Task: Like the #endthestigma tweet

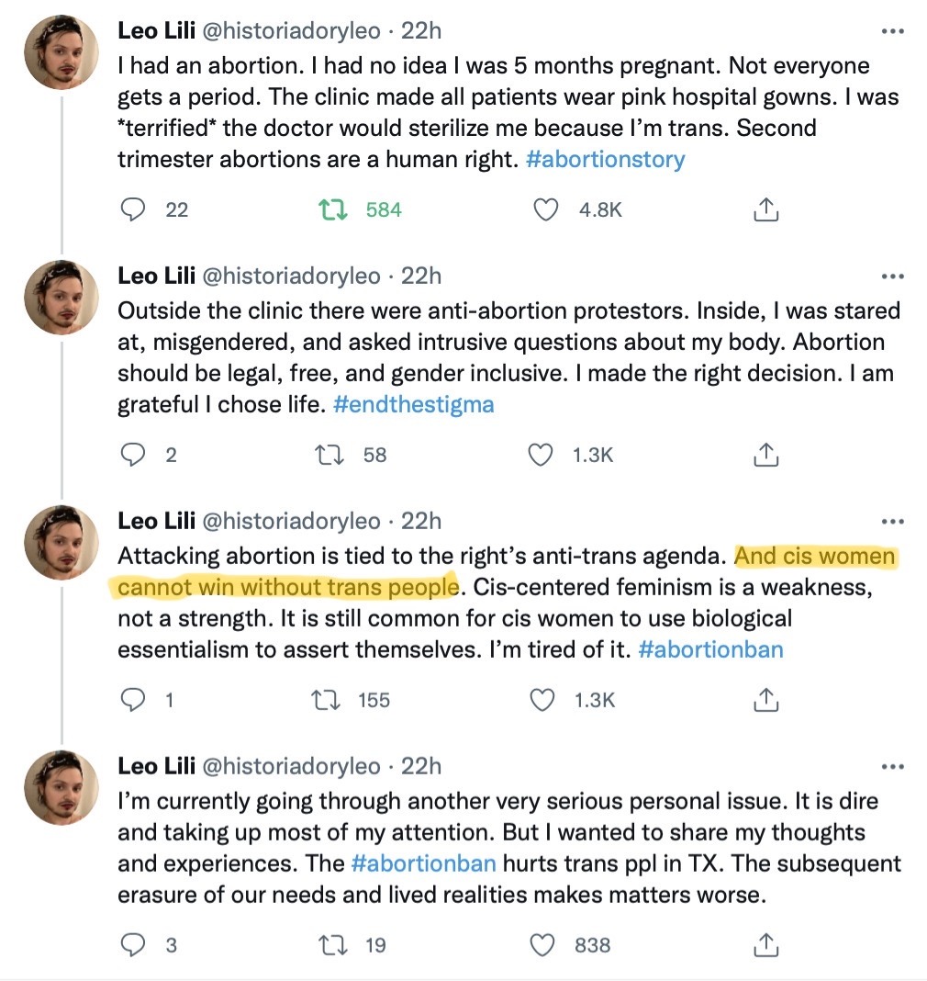Action: (x=541, y=455)
